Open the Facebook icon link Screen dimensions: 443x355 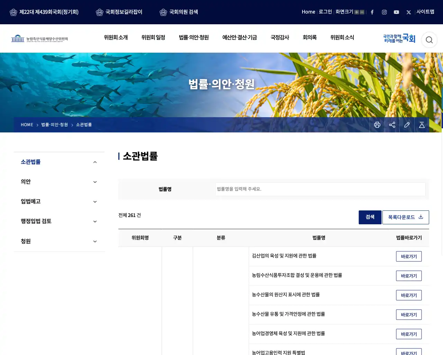pyautogui.click(x=372, y=12)
